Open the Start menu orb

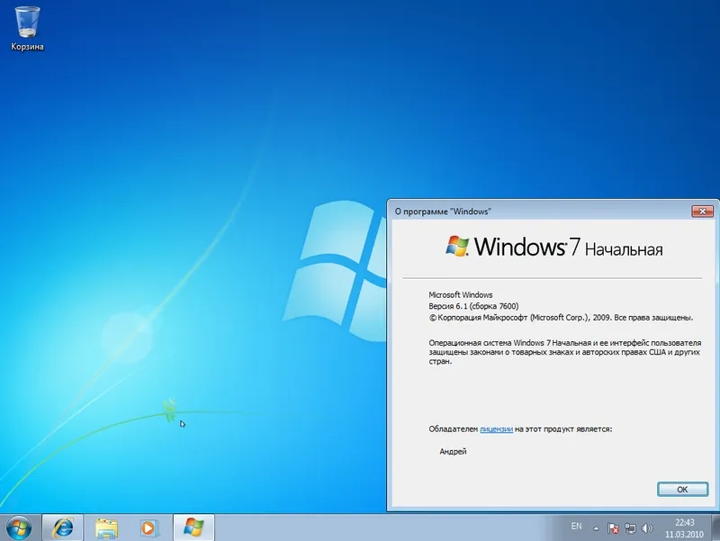pyautogui.click(x=19, y=527)
